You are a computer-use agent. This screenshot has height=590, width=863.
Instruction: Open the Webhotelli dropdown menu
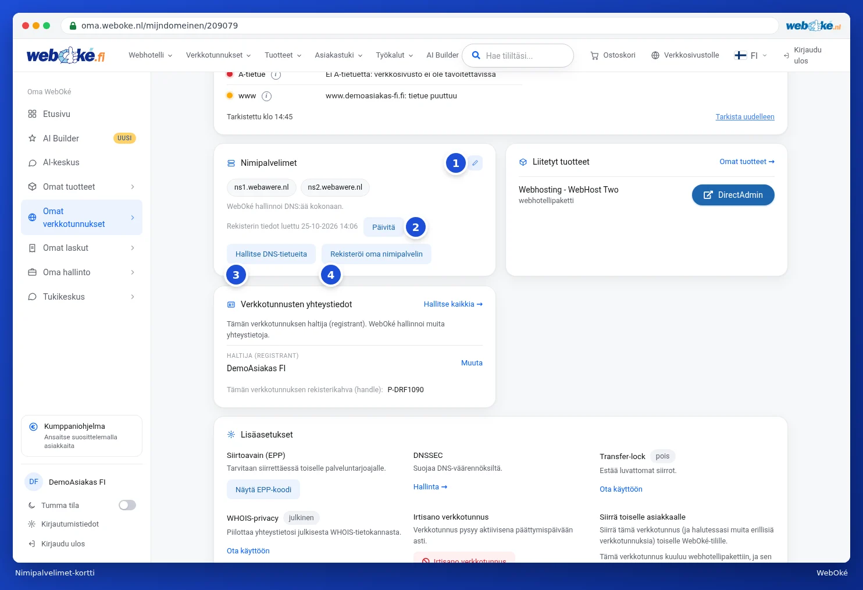(151, 55)
